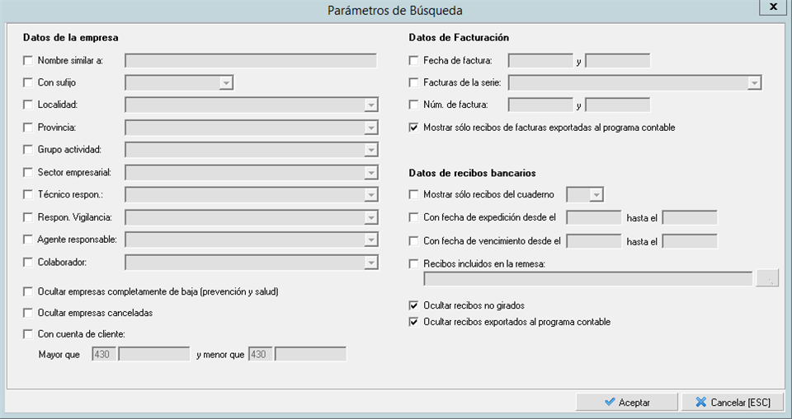Expand the Facturas de la serie dropdown

[x=754, y=82]
